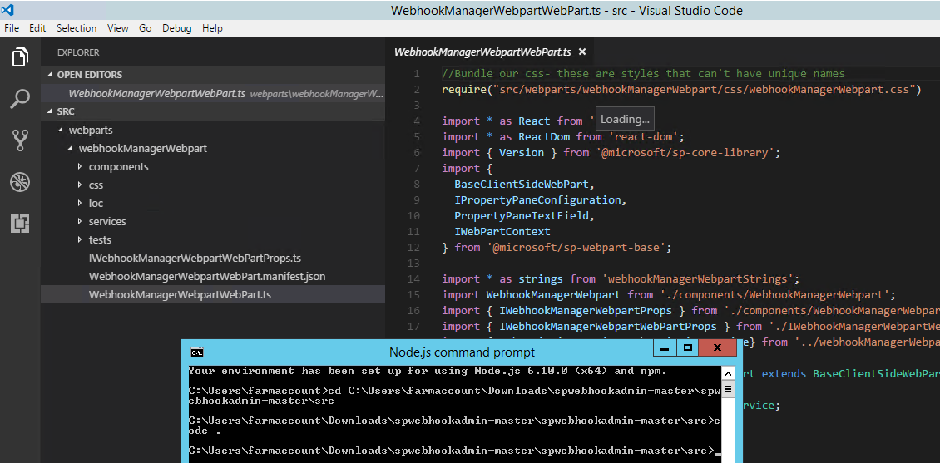
Task: Collapse the OPEN EDITORS section
Action: tap(51, 75)
